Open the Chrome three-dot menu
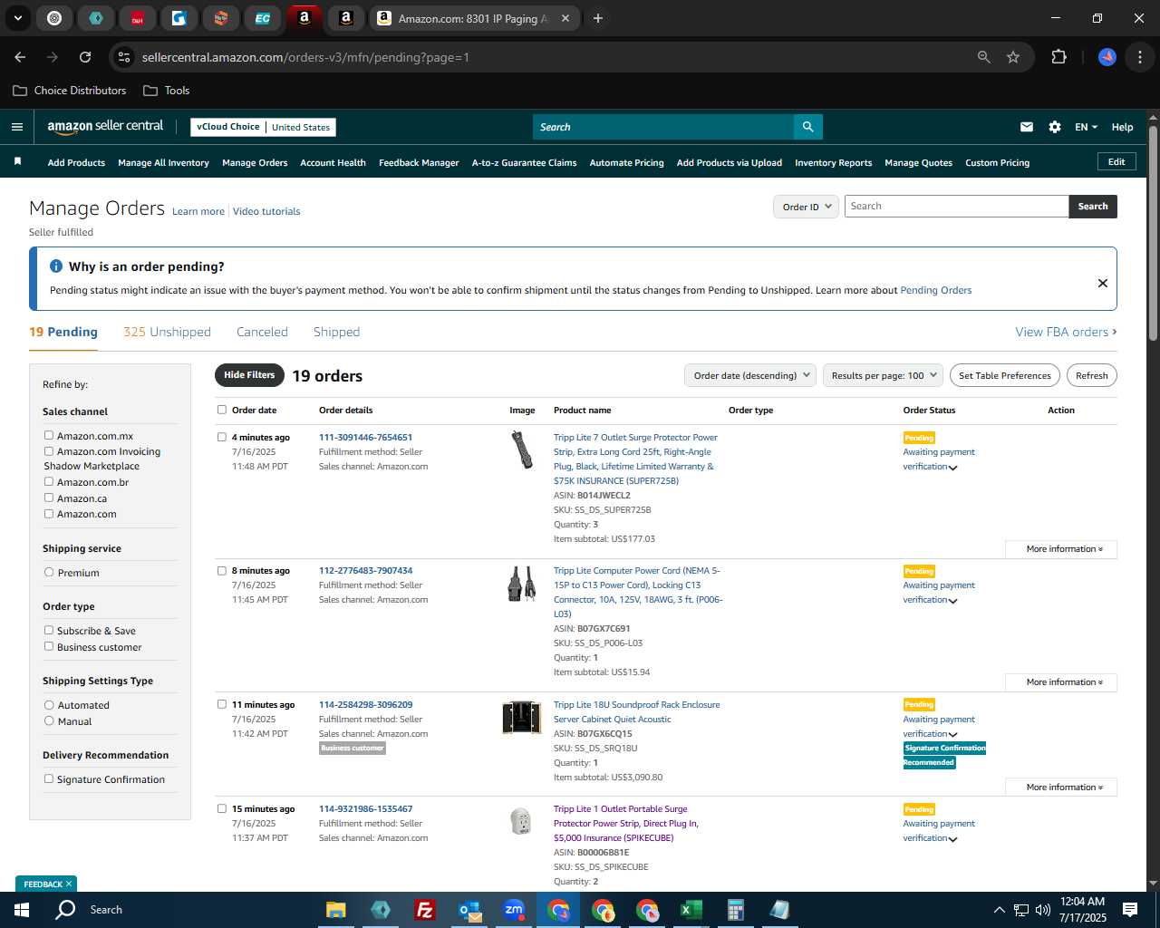Viewport: 1160px width, 928px height. [1140, 57]
